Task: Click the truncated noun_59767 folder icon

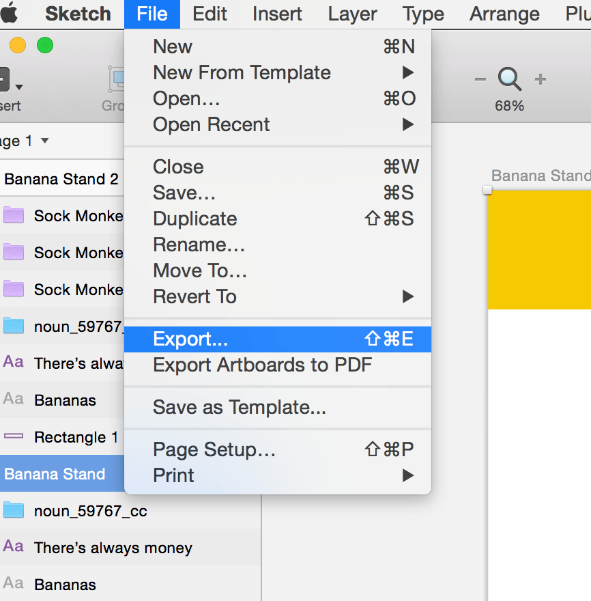Action: tap(14, 326)
